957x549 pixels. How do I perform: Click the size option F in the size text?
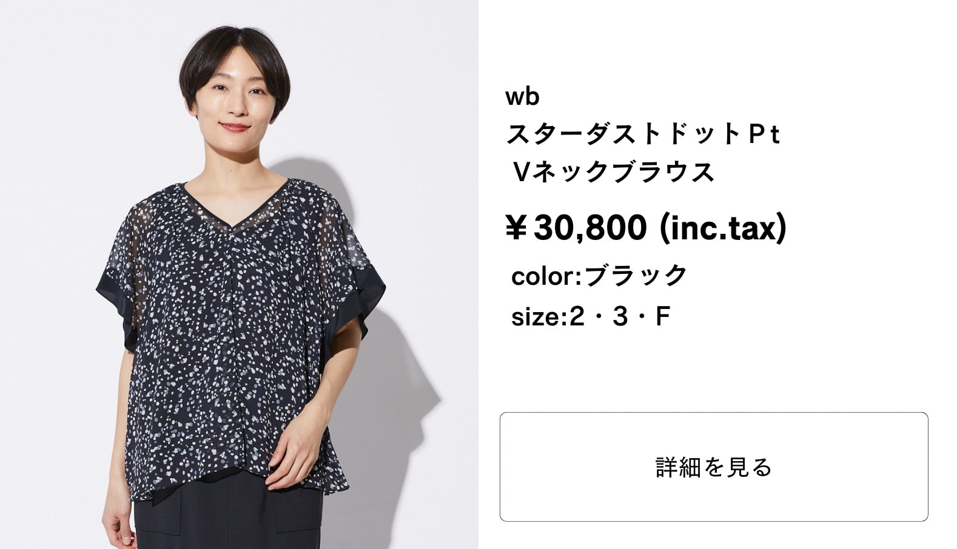662,316
